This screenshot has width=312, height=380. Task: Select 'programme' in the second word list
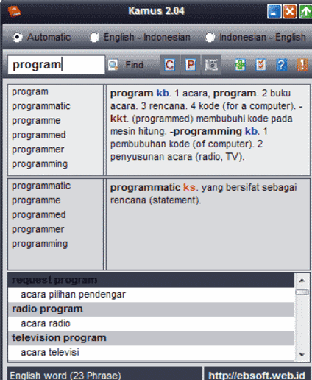coord(36,200)
